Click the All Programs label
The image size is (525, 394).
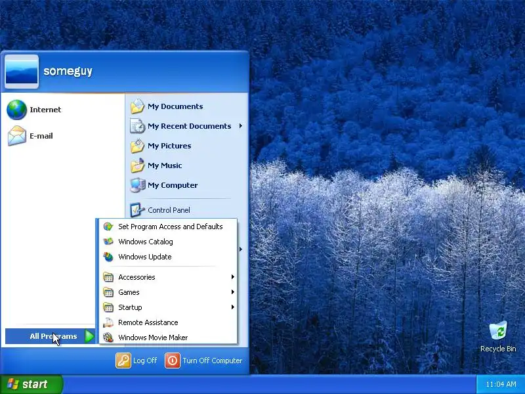click(x=53, y=336)
